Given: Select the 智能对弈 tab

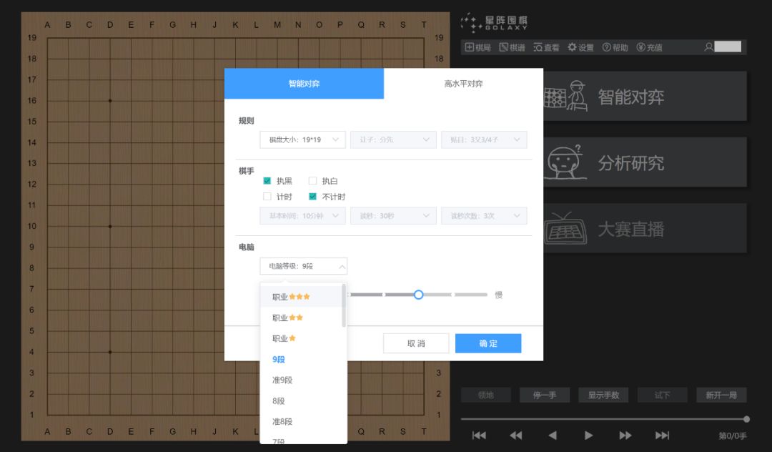Looking at the screenshot, I should (x=305, y=82).
